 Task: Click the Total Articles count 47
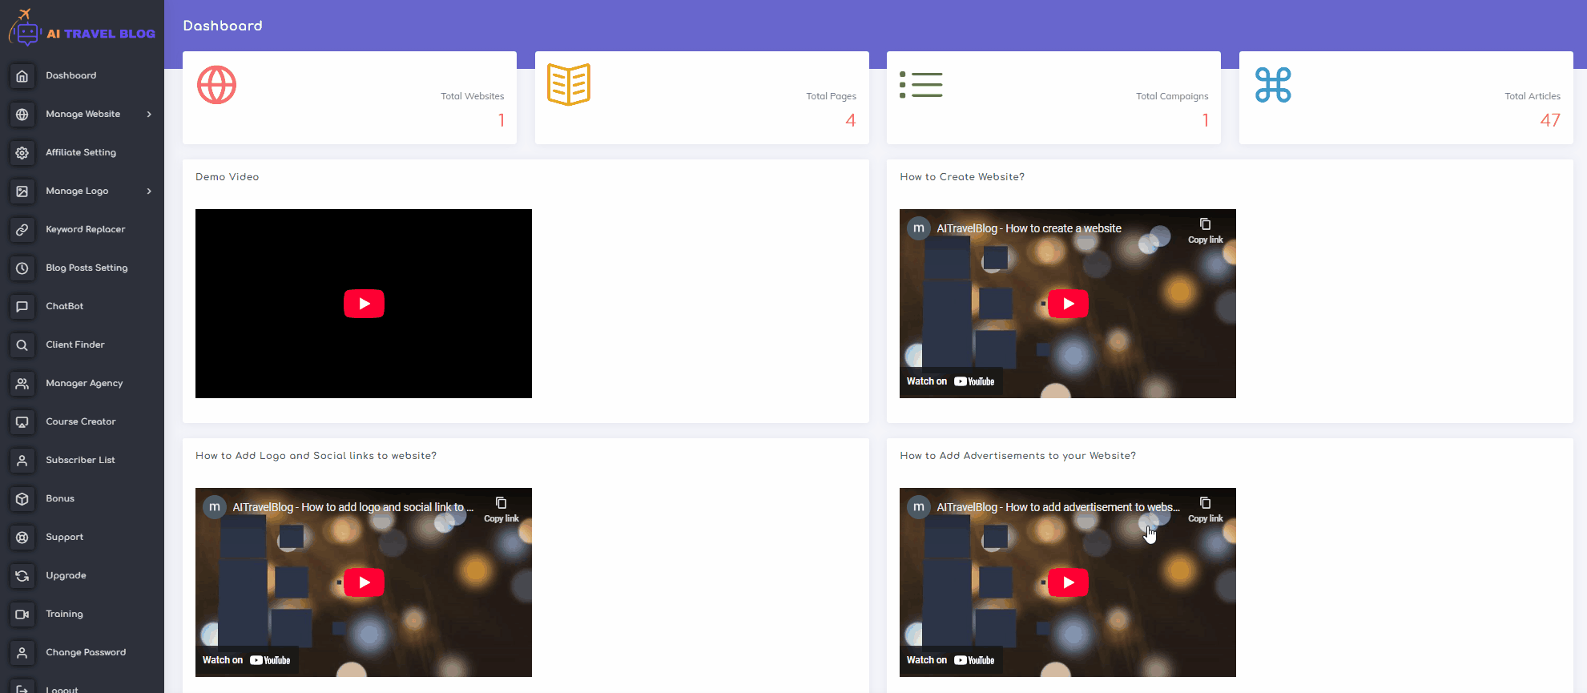tap(1550, 120)
